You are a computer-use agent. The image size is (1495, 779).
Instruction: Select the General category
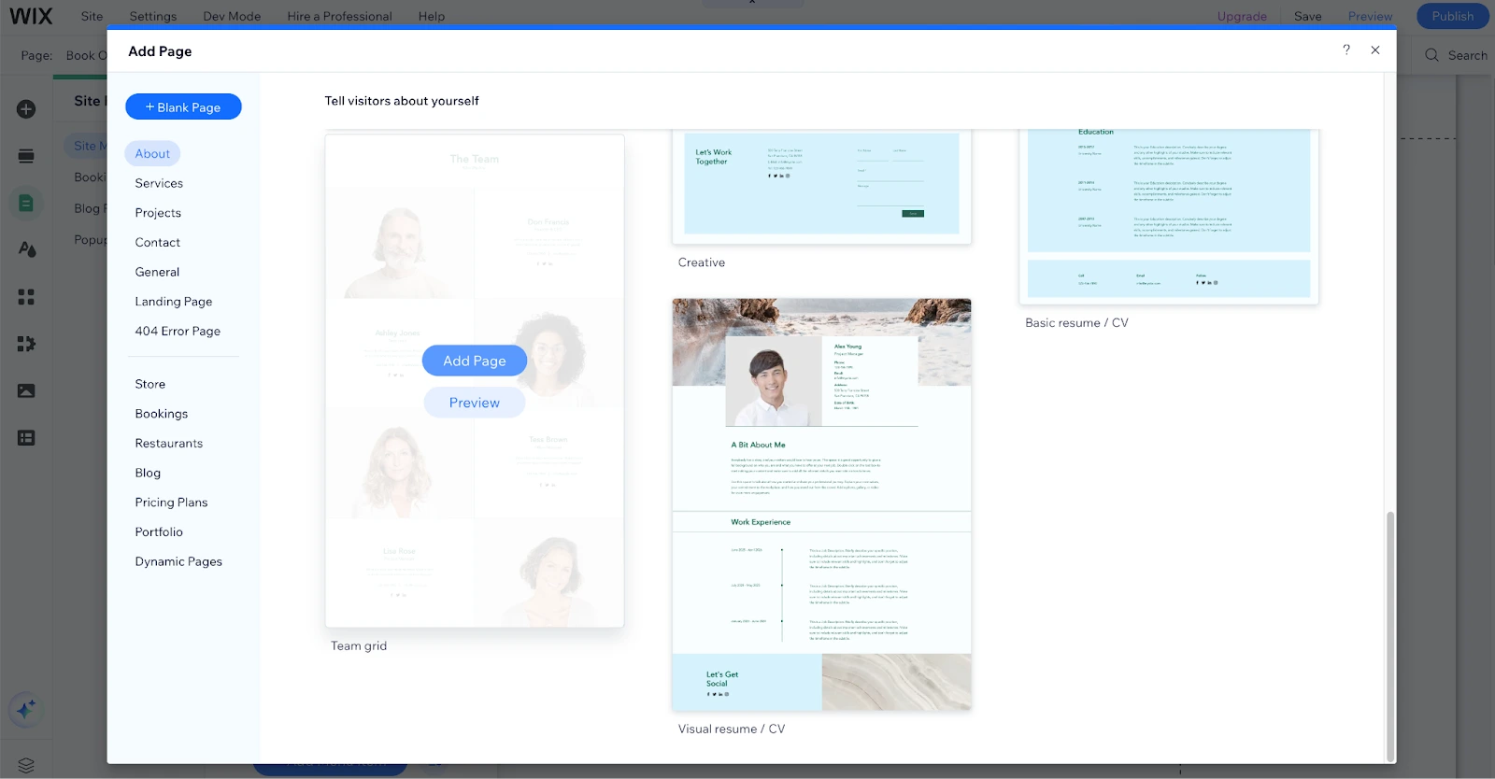coord(157,272)
